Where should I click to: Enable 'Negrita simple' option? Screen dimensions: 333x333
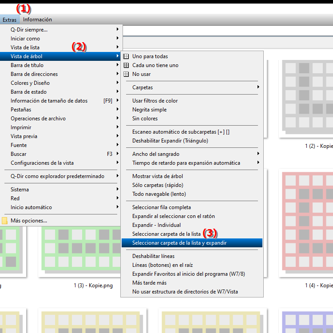coord(192,110)
